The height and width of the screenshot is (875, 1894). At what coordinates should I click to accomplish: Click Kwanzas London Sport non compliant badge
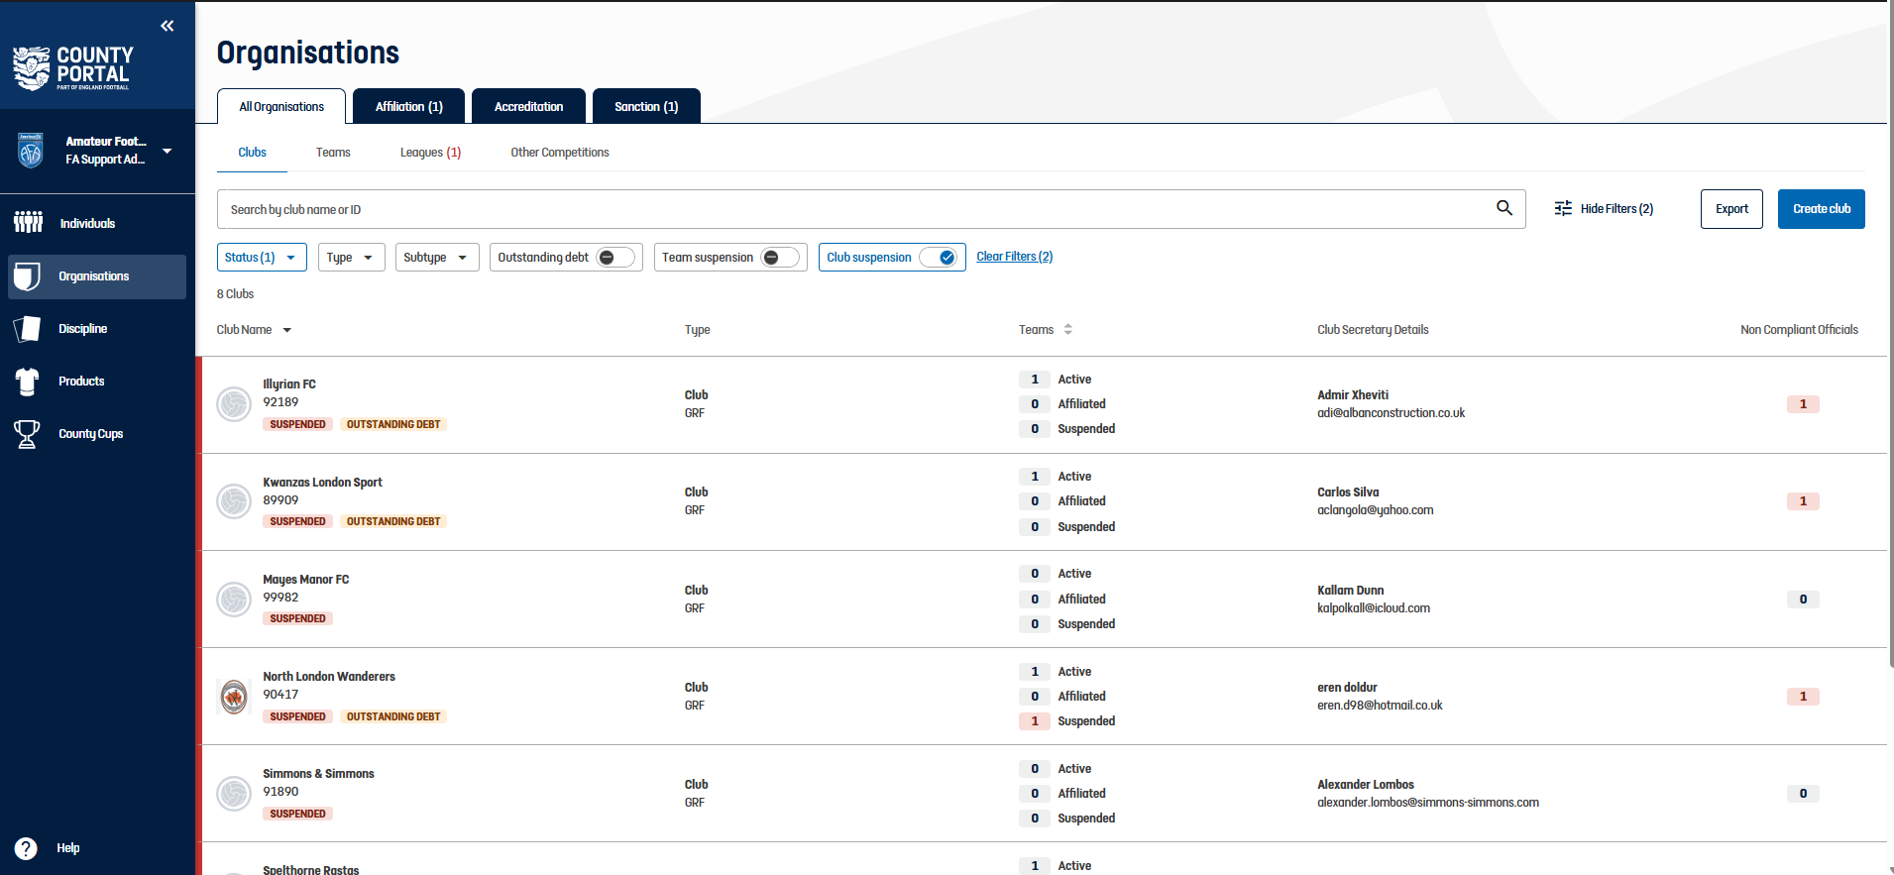(1803, 501)
